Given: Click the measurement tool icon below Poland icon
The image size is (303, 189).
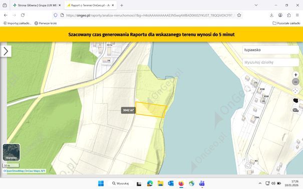Looking at the screenshot, I should pyautogui.click(x=295, y=110).
